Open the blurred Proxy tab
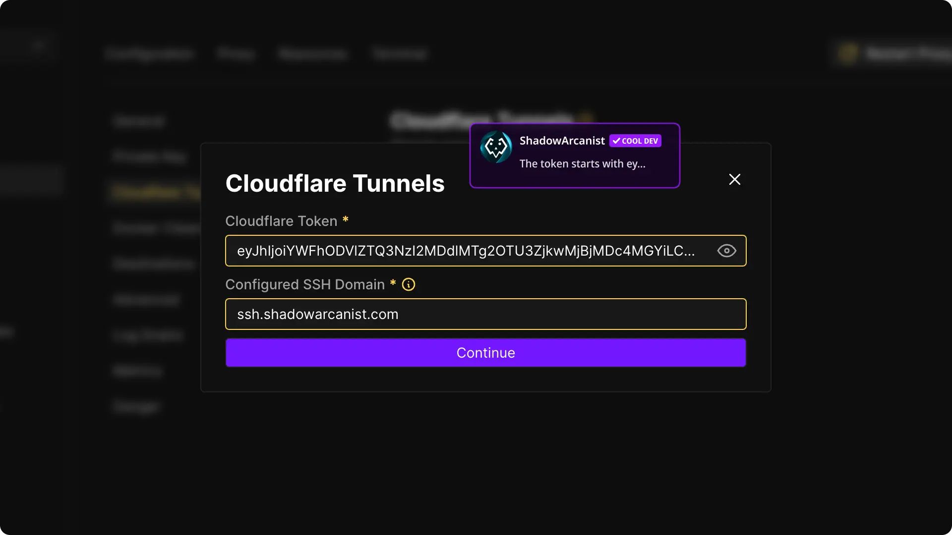952x535 pixels. 236,53
